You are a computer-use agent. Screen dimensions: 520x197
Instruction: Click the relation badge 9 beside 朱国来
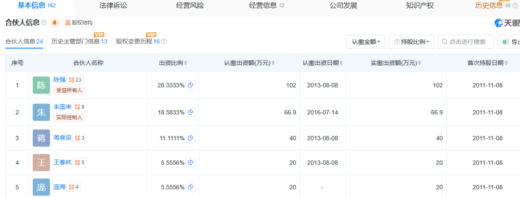pos(79,107)
